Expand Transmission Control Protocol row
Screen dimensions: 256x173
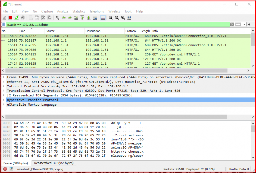click(x=4, y=91)
